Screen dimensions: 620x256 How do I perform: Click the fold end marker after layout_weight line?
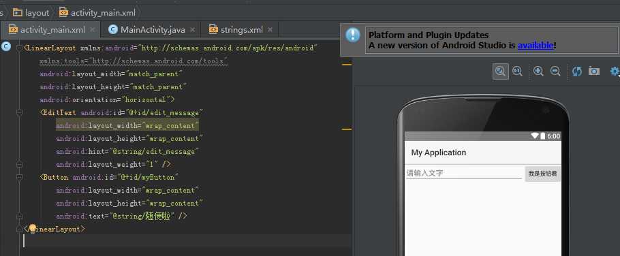19,164
